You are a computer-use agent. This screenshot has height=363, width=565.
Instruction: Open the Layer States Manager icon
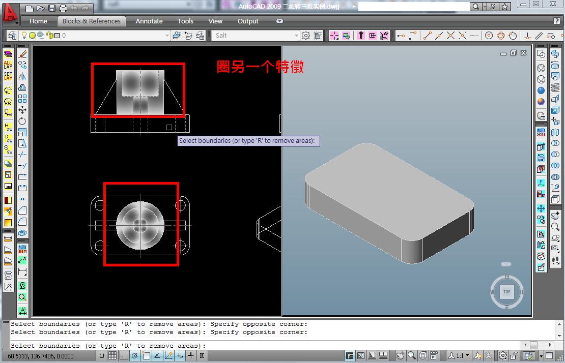(x=200, y=35)
